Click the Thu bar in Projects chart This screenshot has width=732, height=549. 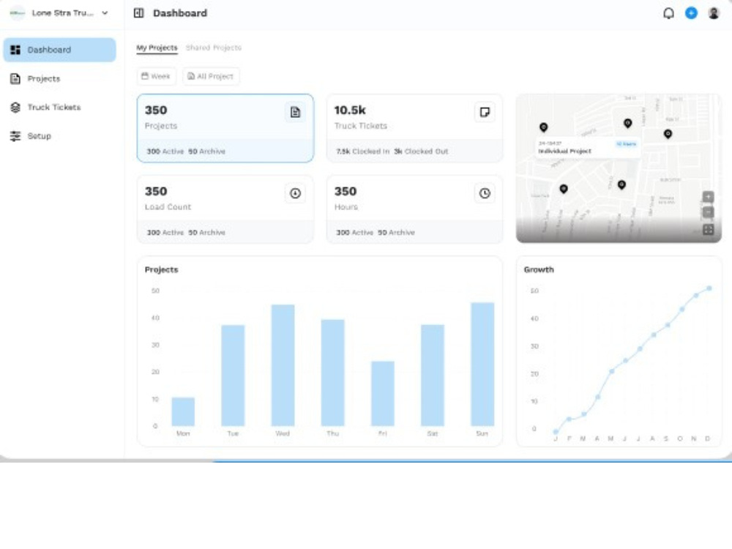(333, 373)
